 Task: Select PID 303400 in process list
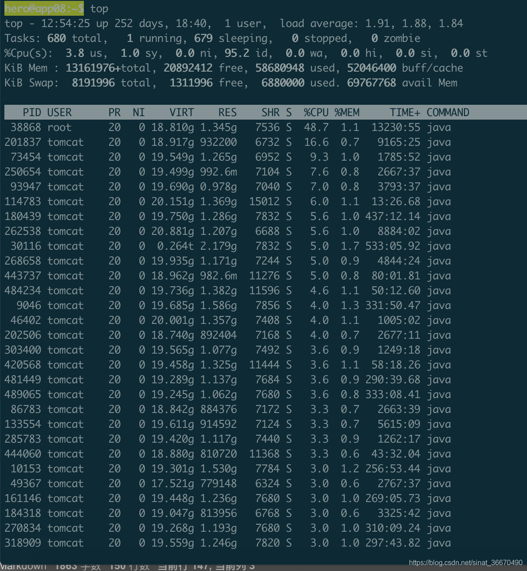[x=23, y=350]
